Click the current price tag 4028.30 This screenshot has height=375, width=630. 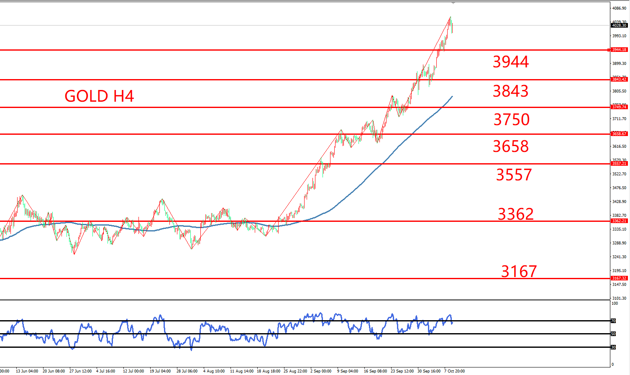coord(619,26)
